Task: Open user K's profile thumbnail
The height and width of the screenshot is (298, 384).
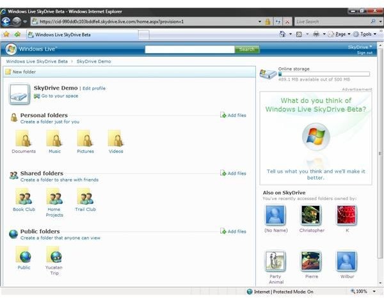Action: [x=346, y=216]
